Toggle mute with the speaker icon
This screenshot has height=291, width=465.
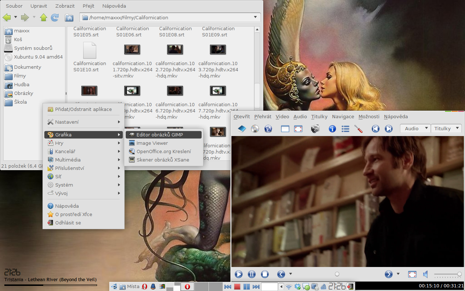[425, 274]
